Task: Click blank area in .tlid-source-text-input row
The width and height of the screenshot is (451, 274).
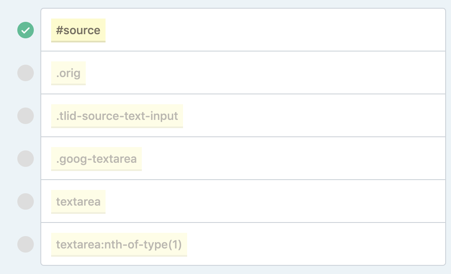Action: pos(313,116)
